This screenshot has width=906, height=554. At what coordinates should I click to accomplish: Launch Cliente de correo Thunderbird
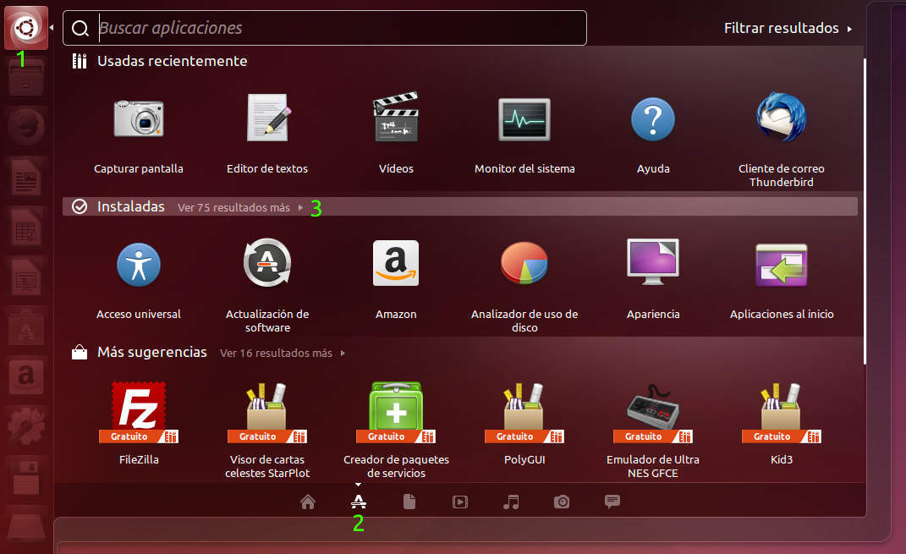coord(781,118)
